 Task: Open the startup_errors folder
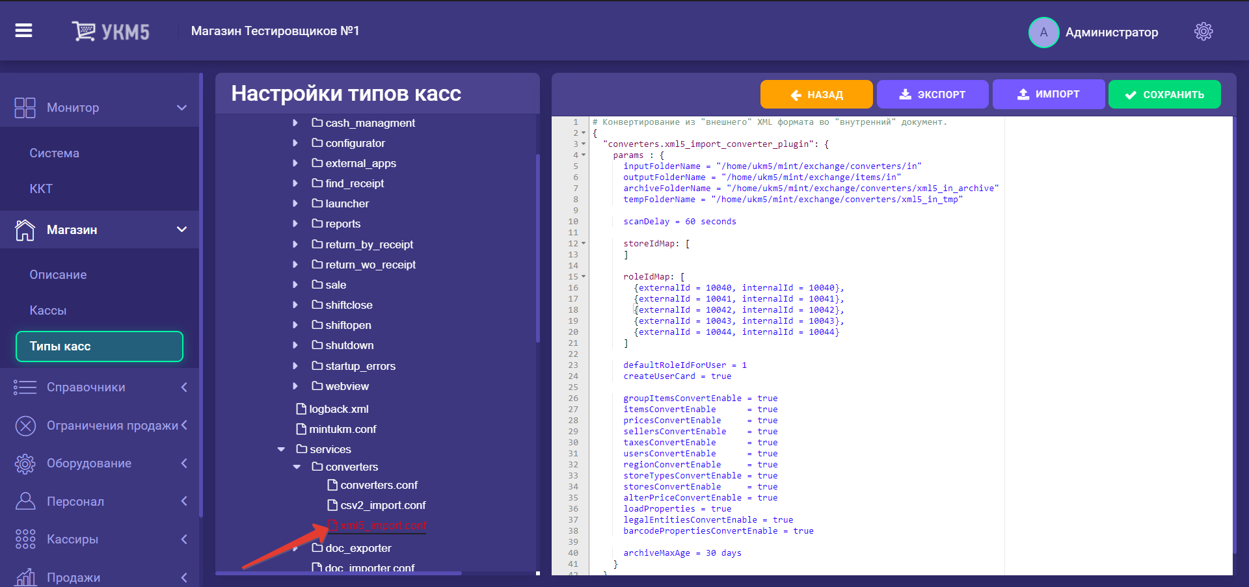(x=360, y=366)
